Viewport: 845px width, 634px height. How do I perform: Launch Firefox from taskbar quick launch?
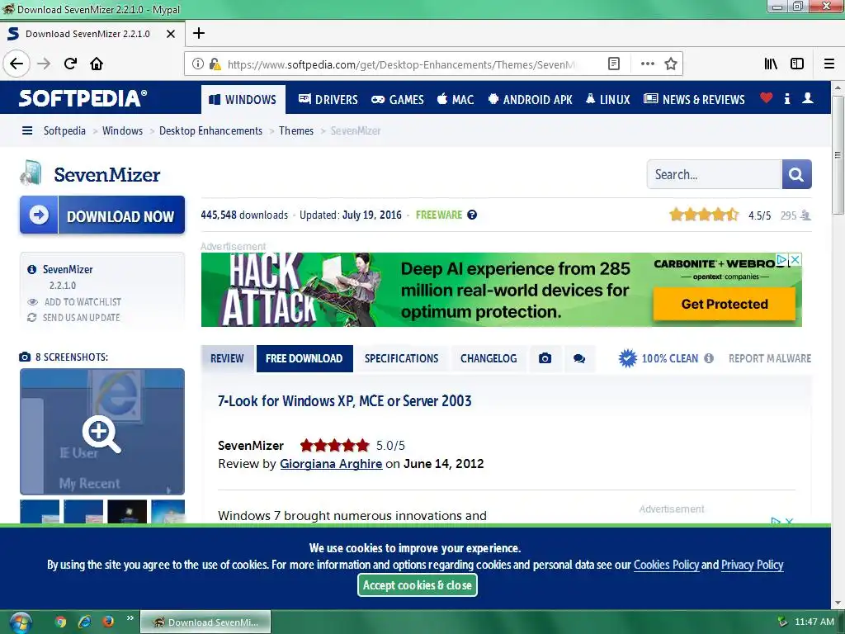pyautogui.click(x=108, y=622)
